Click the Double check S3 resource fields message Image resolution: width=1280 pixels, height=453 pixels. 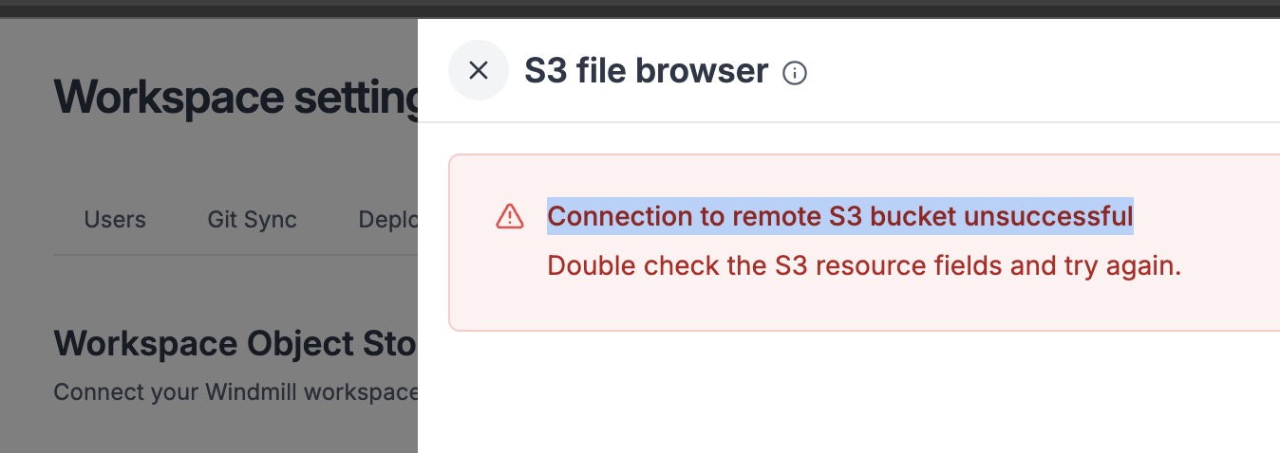coord(864,265)
